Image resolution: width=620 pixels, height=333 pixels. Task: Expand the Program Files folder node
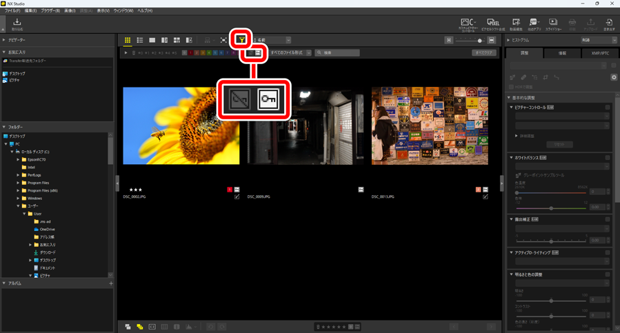[x=19, y=183]
